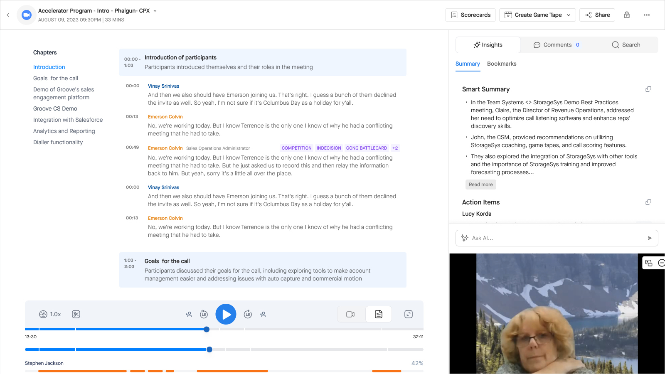Click the Ask AI input field
This screenshot has width=665, height=374.
(557, 238)
